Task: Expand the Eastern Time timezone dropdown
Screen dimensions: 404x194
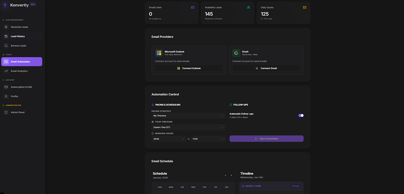Action: pyautogui.click(x=189, y=127)
